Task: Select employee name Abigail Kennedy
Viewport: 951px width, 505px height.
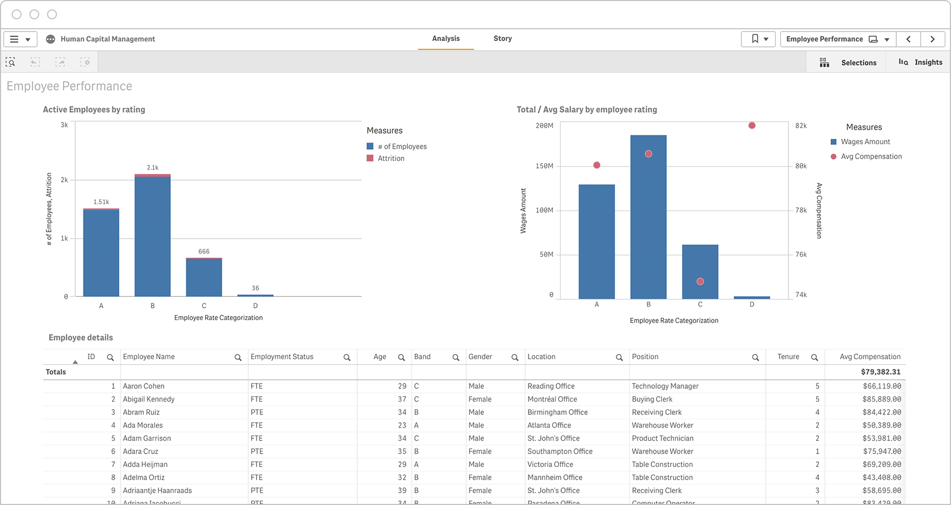Action: [149, 399]
